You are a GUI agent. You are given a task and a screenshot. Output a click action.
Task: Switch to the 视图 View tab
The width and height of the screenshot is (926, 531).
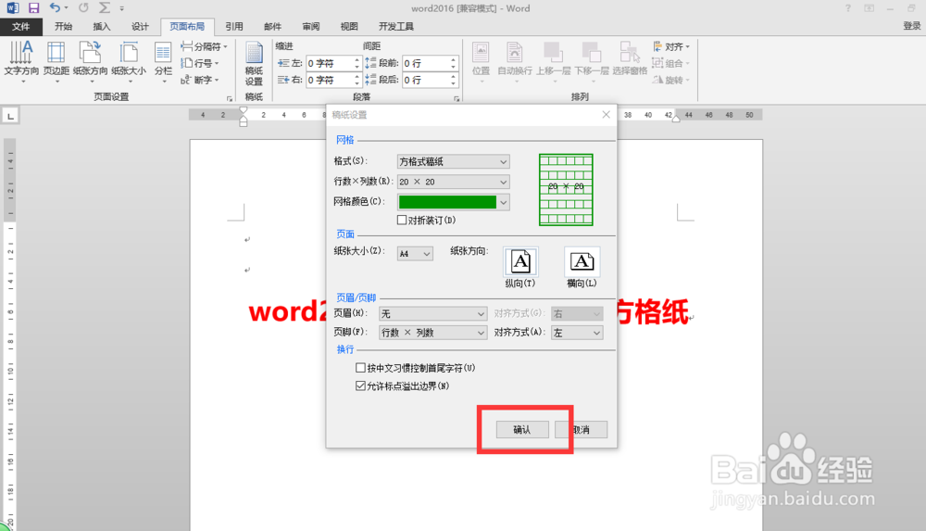pyautogui.click(x=349, y=27)
